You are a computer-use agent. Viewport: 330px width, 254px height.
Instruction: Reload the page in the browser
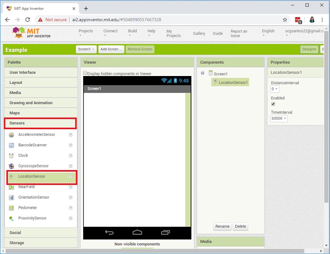point(28,20)
